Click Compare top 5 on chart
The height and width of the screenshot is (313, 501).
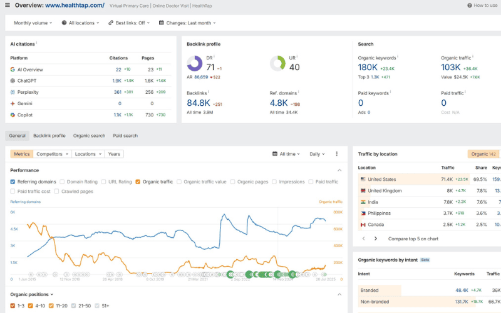click(414, 239)
